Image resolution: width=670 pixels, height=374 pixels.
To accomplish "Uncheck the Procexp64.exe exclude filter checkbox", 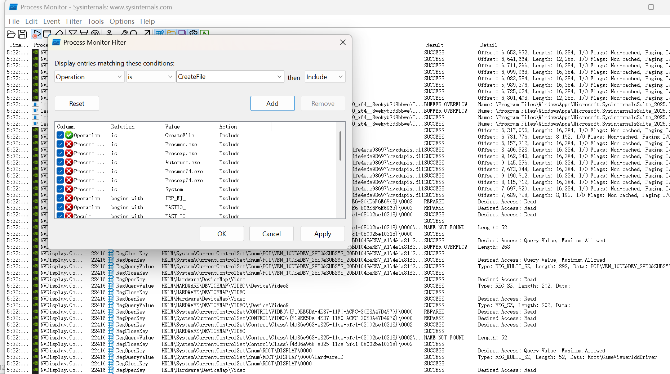I will [x=60, y=180].
